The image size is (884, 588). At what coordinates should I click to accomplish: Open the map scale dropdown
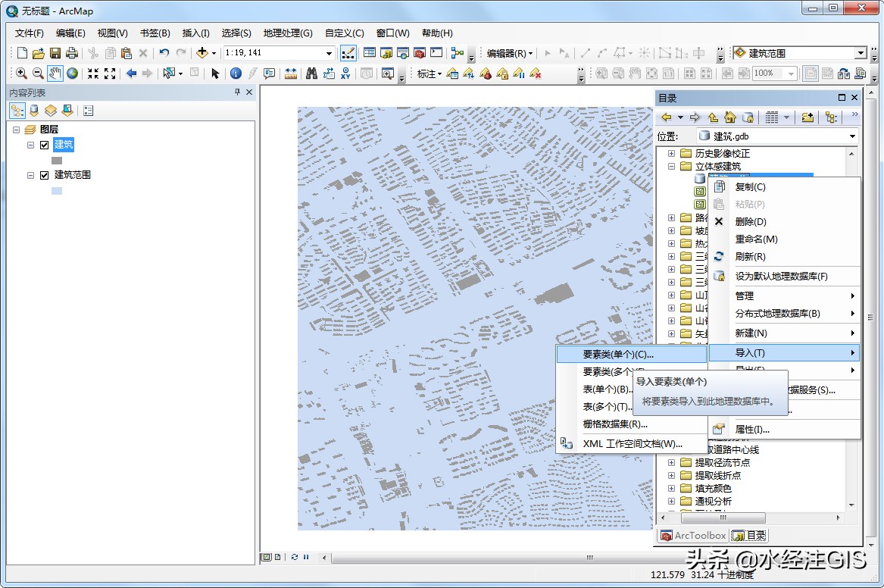[x=330, y=53]
